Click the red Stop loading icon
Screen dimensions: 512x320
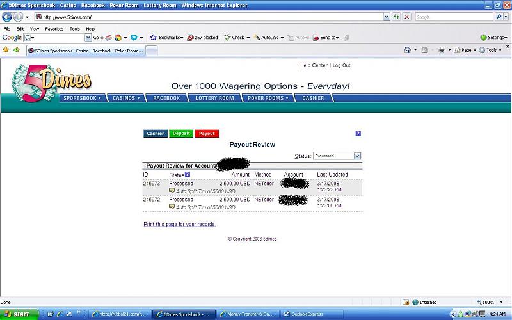click(407, 17)
